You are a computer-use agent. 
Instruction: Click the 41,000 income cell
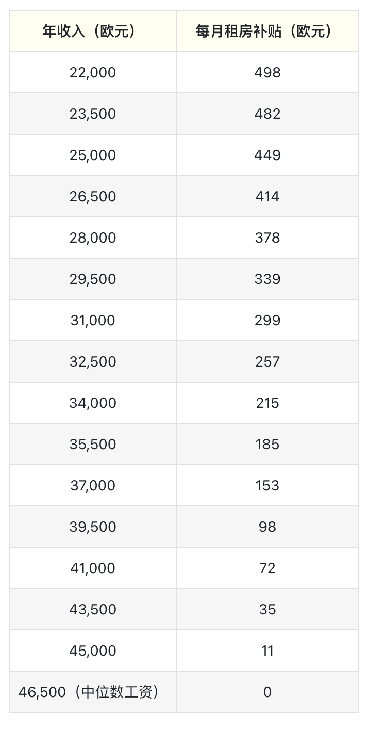pos(93,568)
